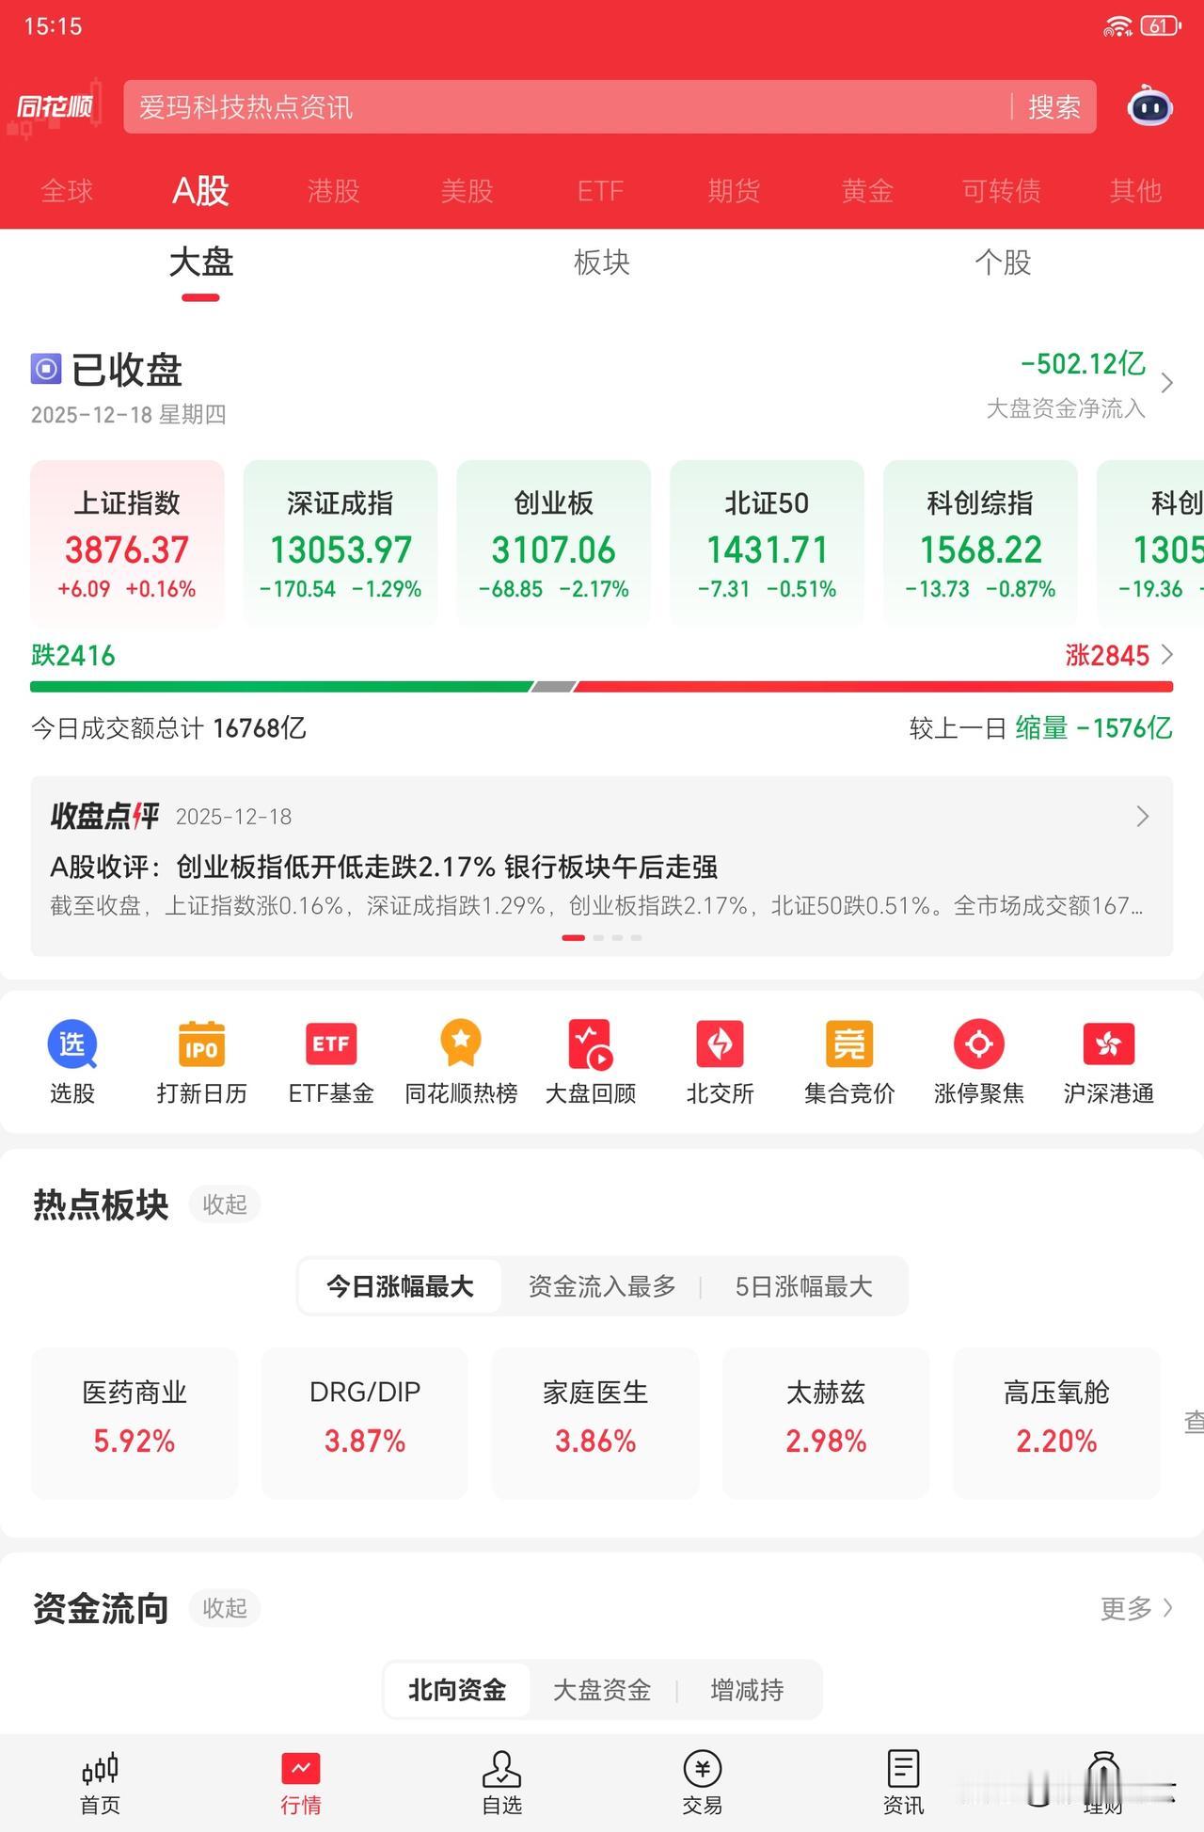Select 资金流入最多 hot sector filter

click(x=602, y=1286)
